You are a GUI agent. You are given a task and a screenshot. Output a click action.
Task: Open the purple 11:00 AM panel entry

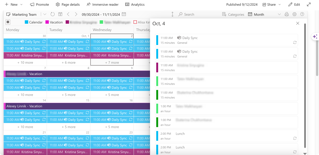pos(227,67)
